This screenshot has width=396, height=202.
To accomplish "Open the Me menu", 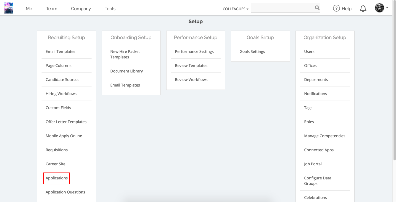I will (x=29, y=9).
